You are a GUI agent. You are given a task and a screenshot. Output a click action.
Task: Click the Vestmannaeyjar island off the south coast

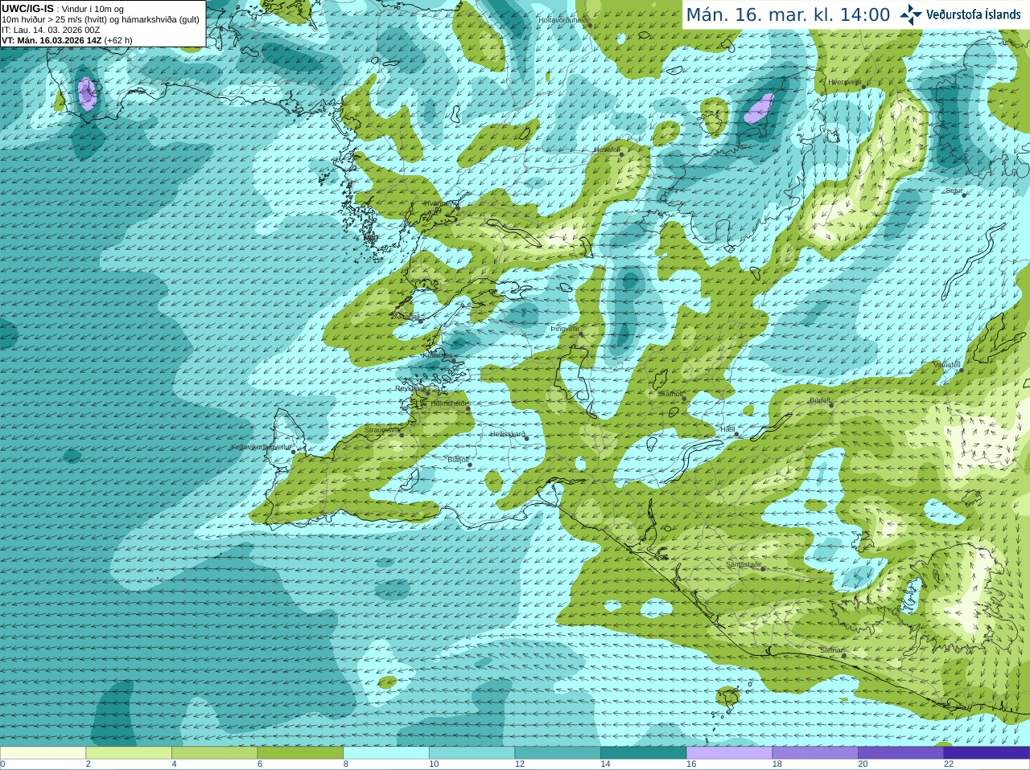(728, 698)
